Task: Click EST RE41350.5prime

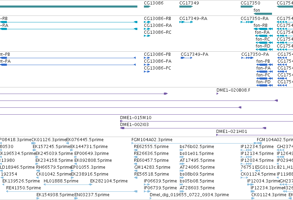Action: 23,188
